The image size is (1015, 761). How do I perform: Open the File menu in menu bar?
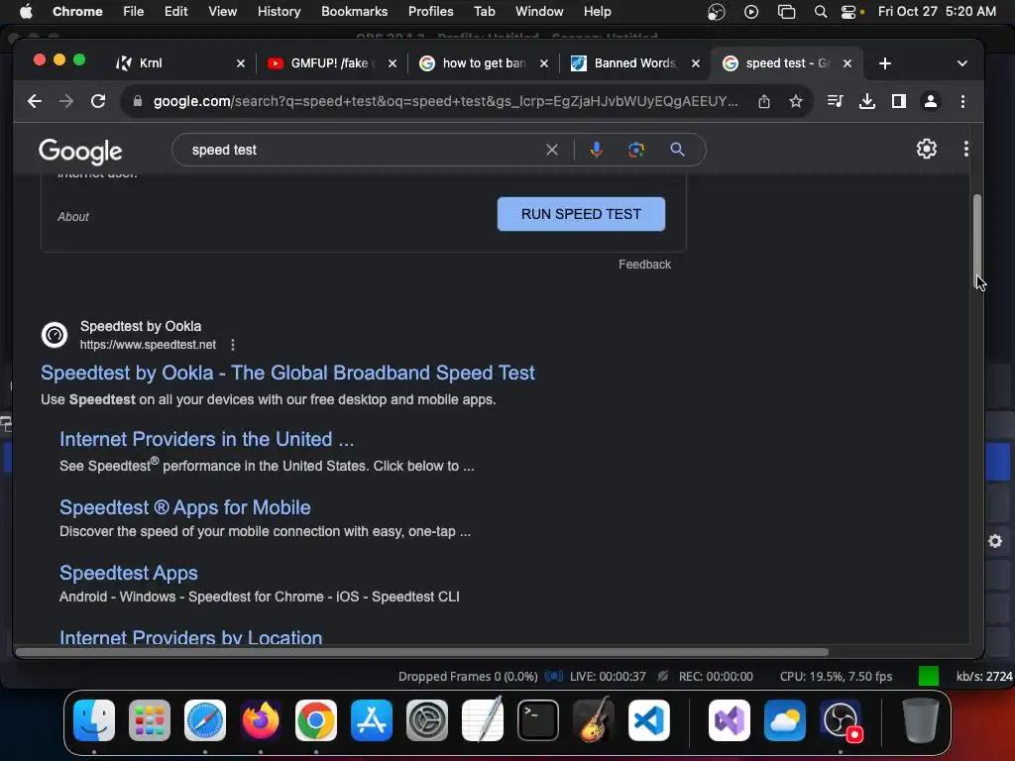coord(134,11)
